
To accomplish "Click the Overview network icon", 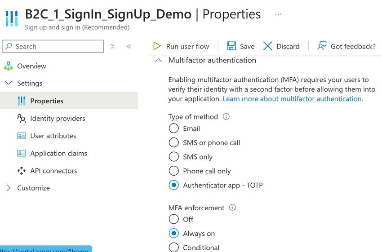I will 9,66.
